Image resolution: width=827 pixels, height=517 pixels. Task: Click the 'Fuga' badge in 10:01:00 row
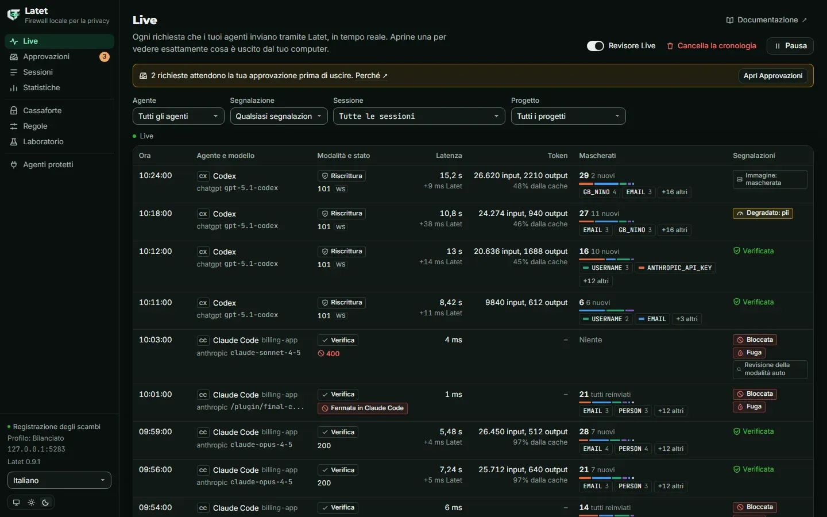pos(749,407)
